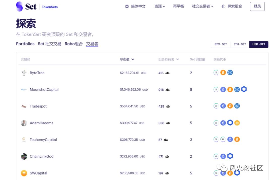Click the USDC dollar icon in Tradespot's row
272x180 pixels.
[x=237, y=106]
